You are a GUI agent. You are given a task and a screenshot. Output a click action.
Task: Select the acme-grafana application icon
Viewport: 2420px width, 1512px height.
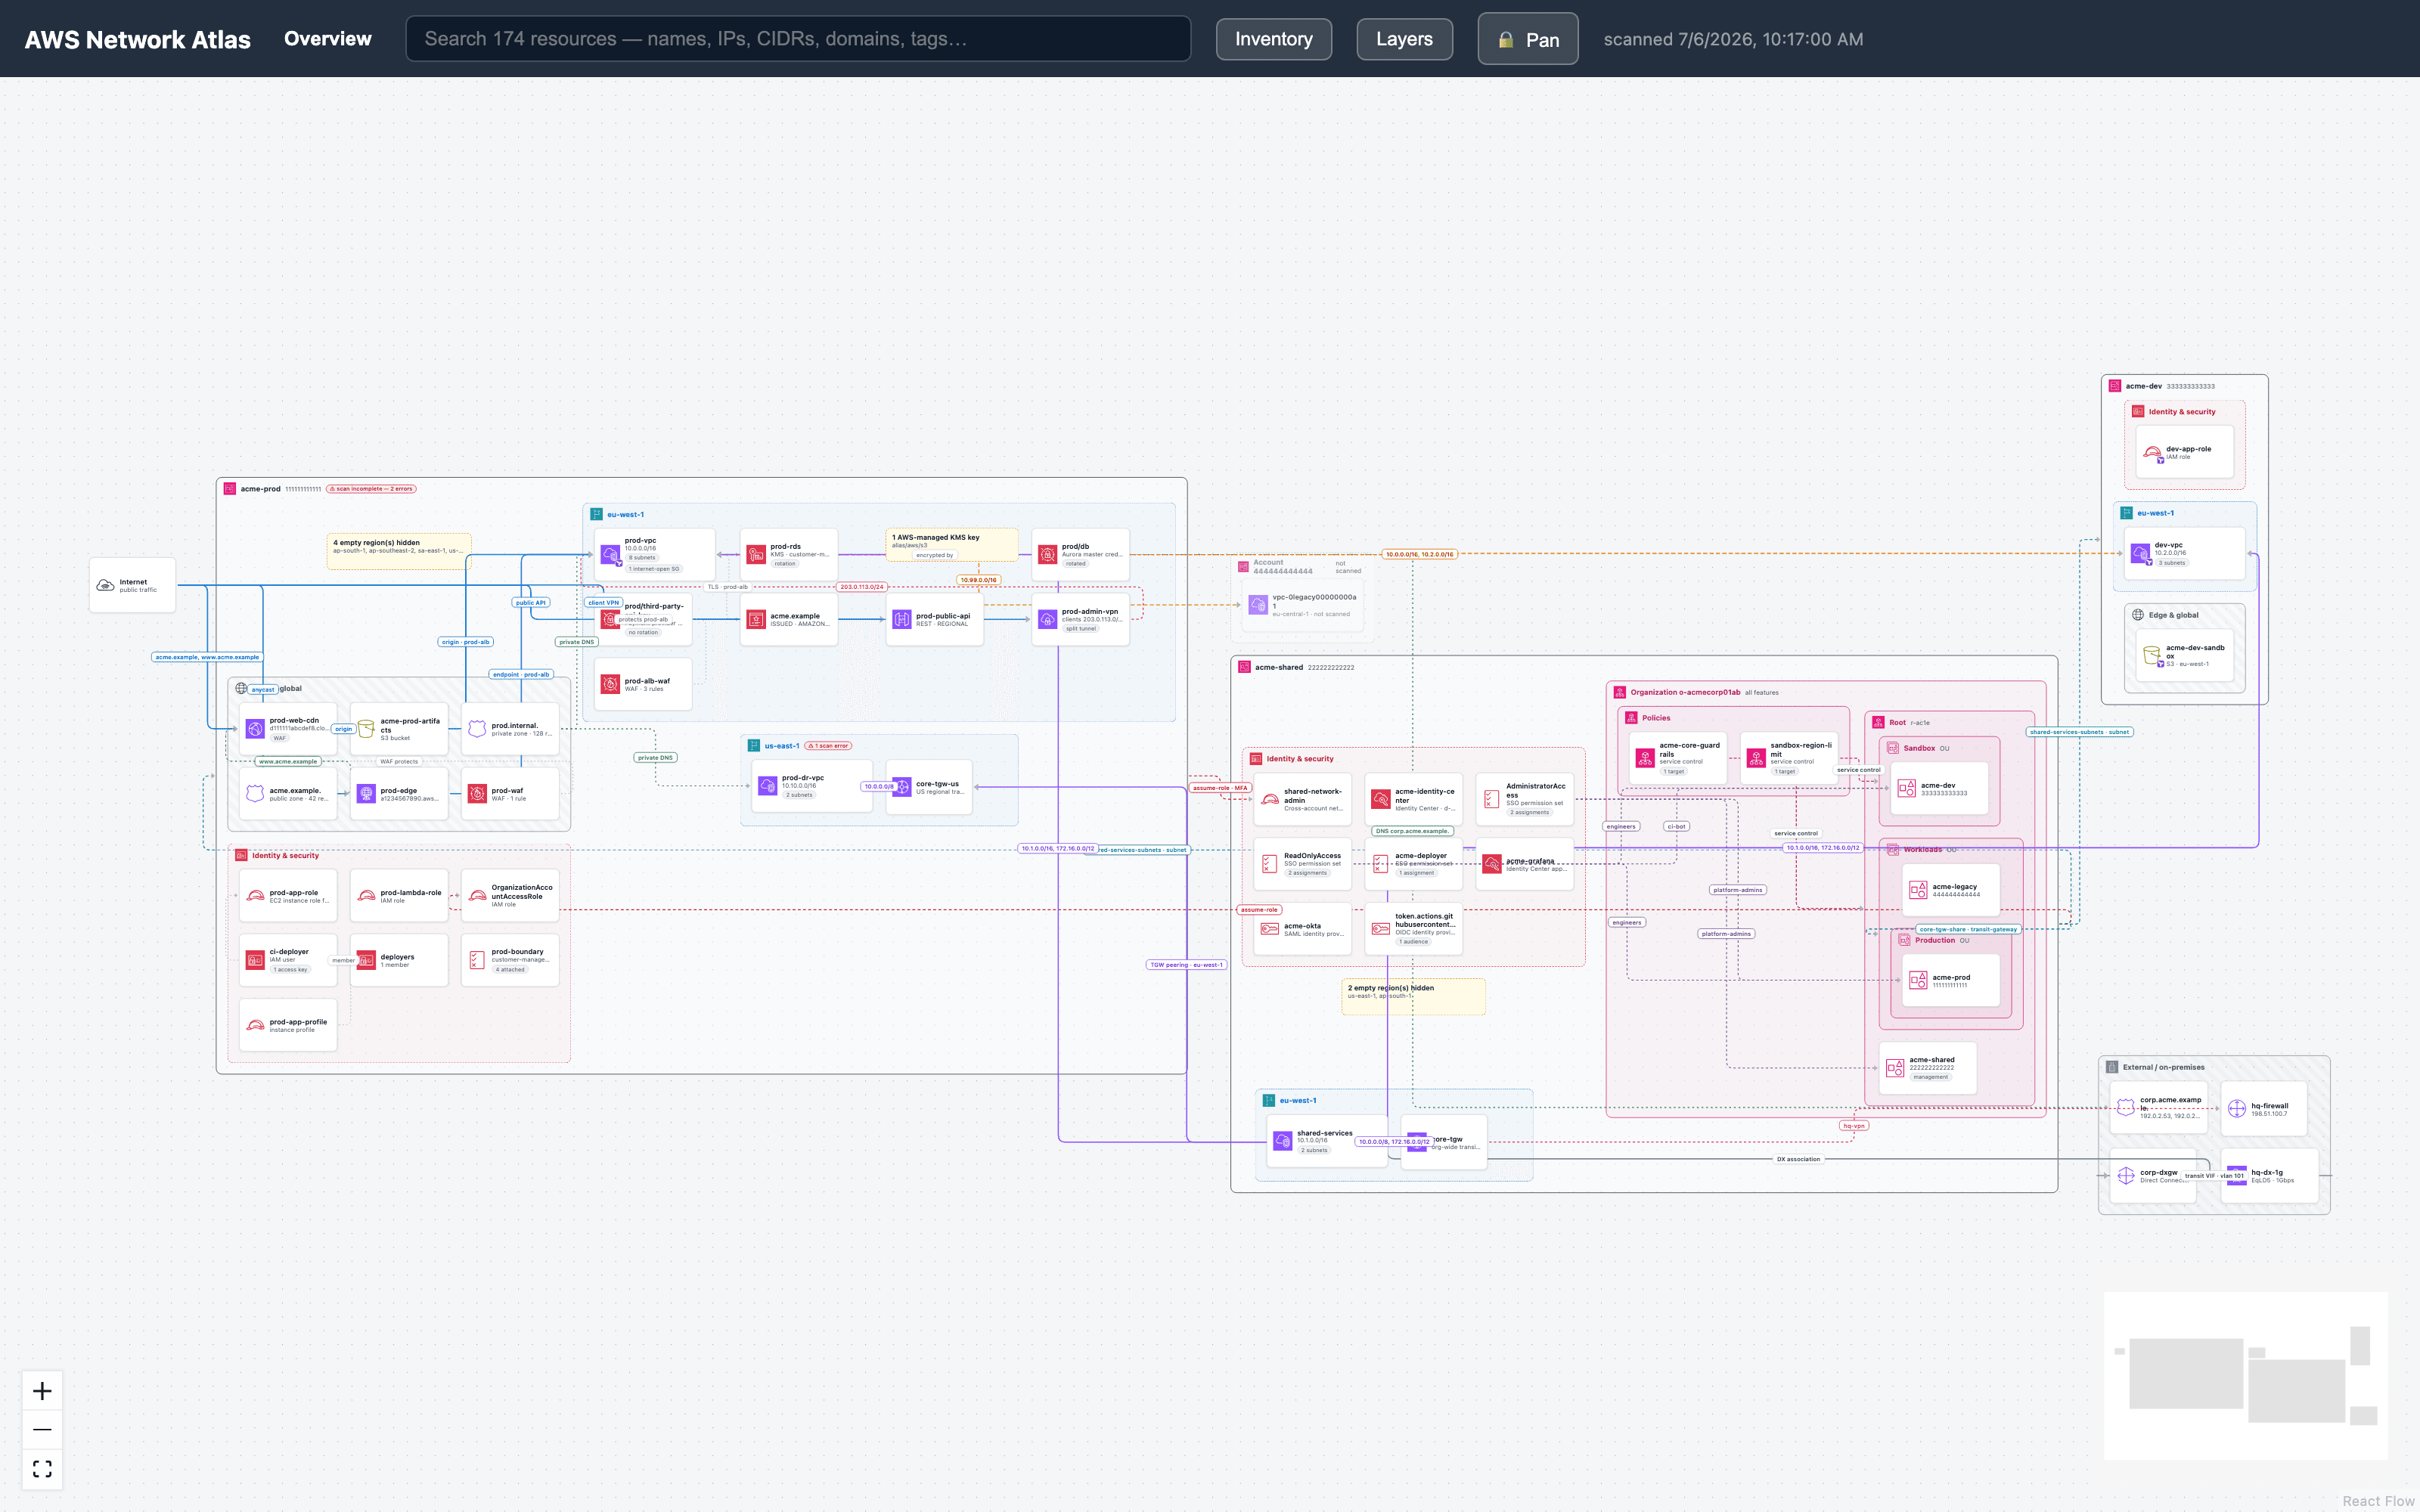pos(1491,863)
